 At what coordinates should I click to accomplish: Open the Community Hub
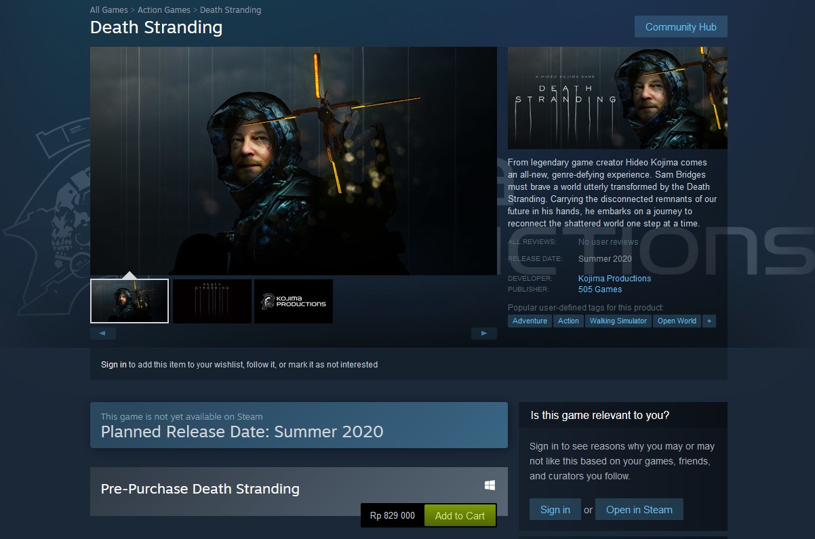point(681,27)
